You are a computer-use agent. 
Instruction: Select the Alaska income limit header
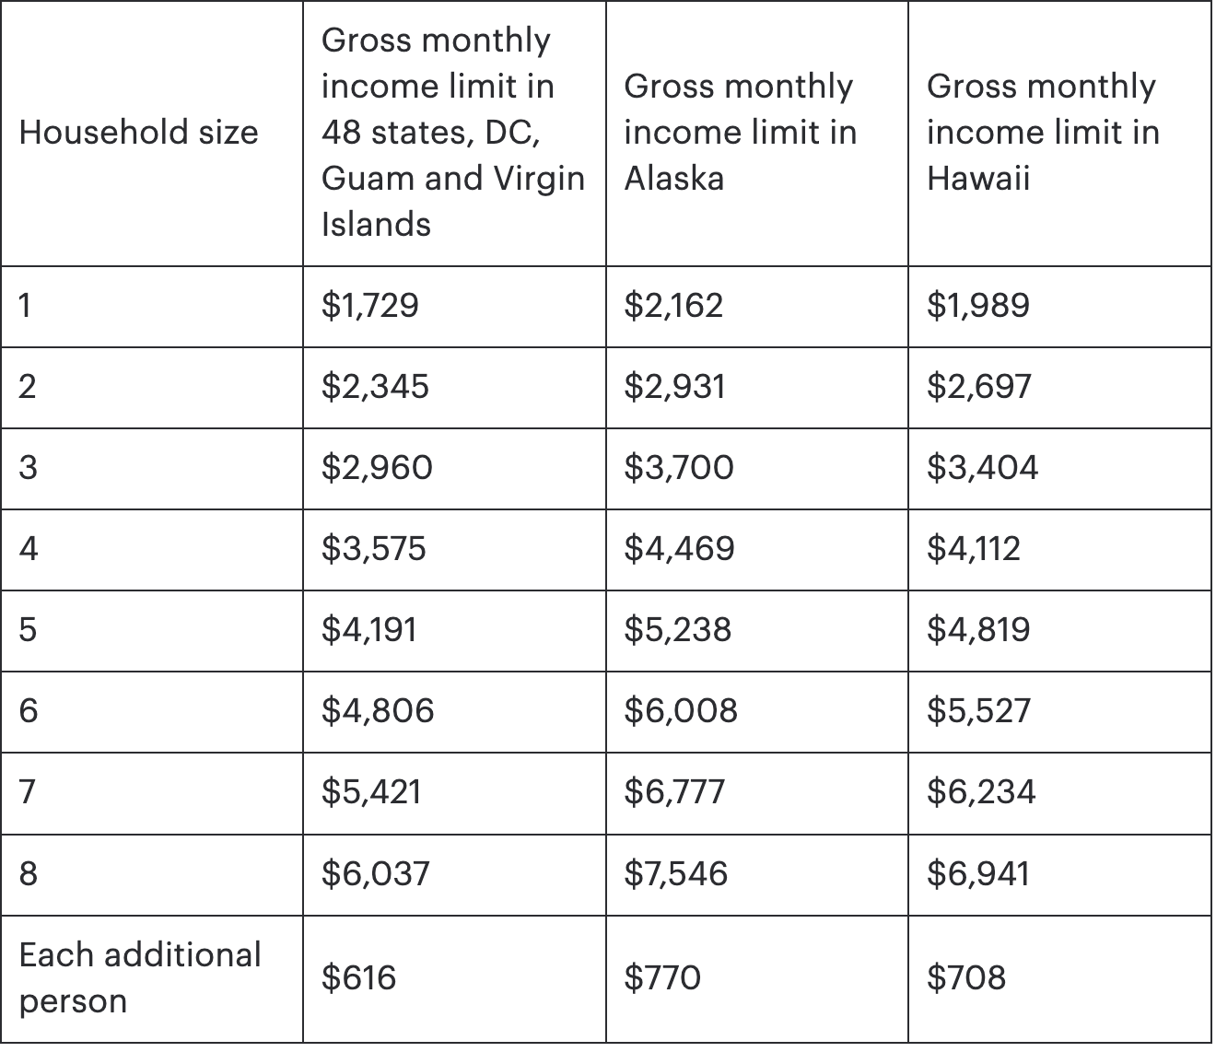[740, 132]
